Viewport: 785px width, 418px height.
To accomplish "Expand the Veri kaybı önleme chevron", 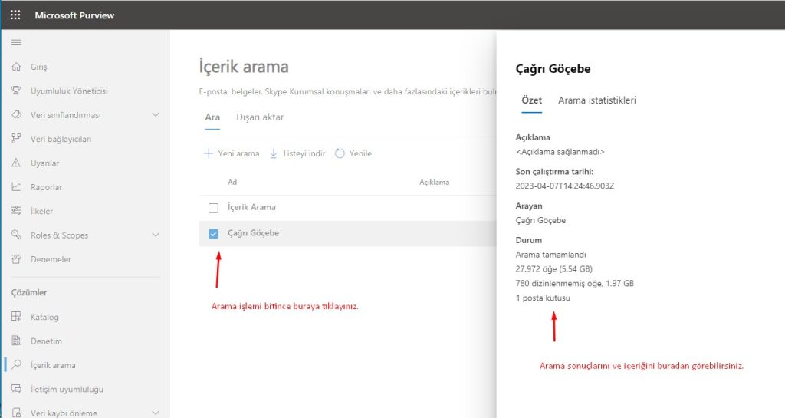I will [x=156, y=413].
